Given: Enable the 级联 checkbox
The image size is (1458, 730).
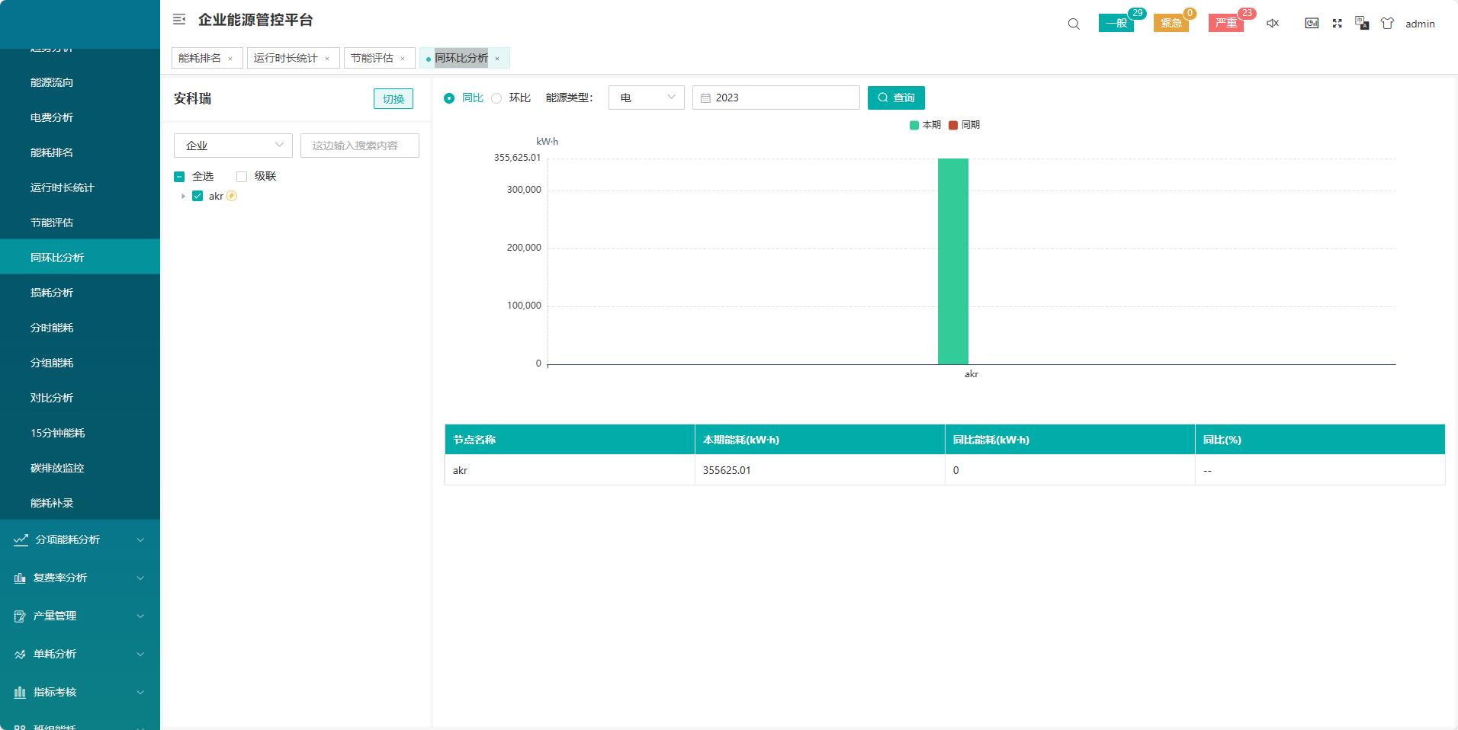Looking at the screenshot, I should [x=242, y=177].
